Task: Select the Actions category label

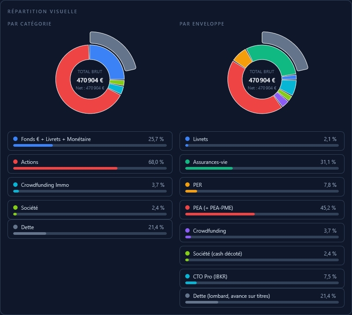Action: point(29,162)
